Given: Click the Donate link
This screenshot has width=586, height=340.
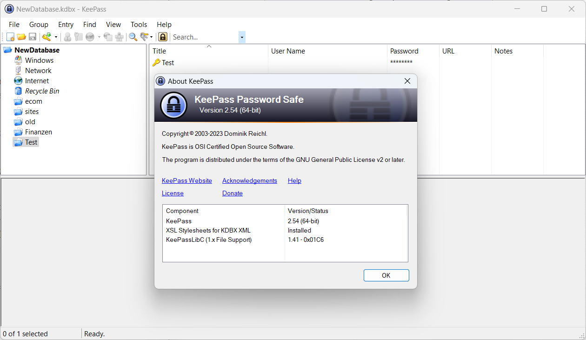Looking at the screenshot, I should 232,193.
